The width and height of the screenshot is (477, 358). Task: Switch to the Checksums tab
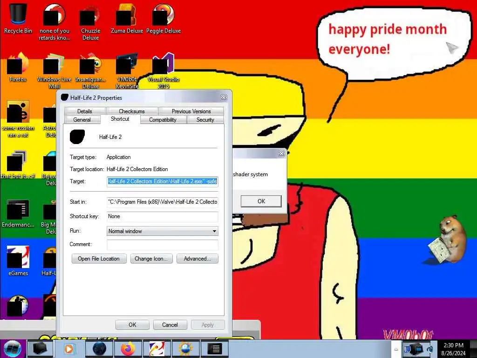click(x=132, y=111)
